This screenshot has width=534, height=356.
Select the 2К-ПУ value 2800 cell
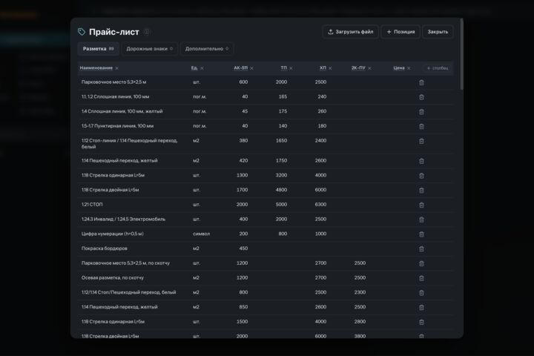[360, 322]
